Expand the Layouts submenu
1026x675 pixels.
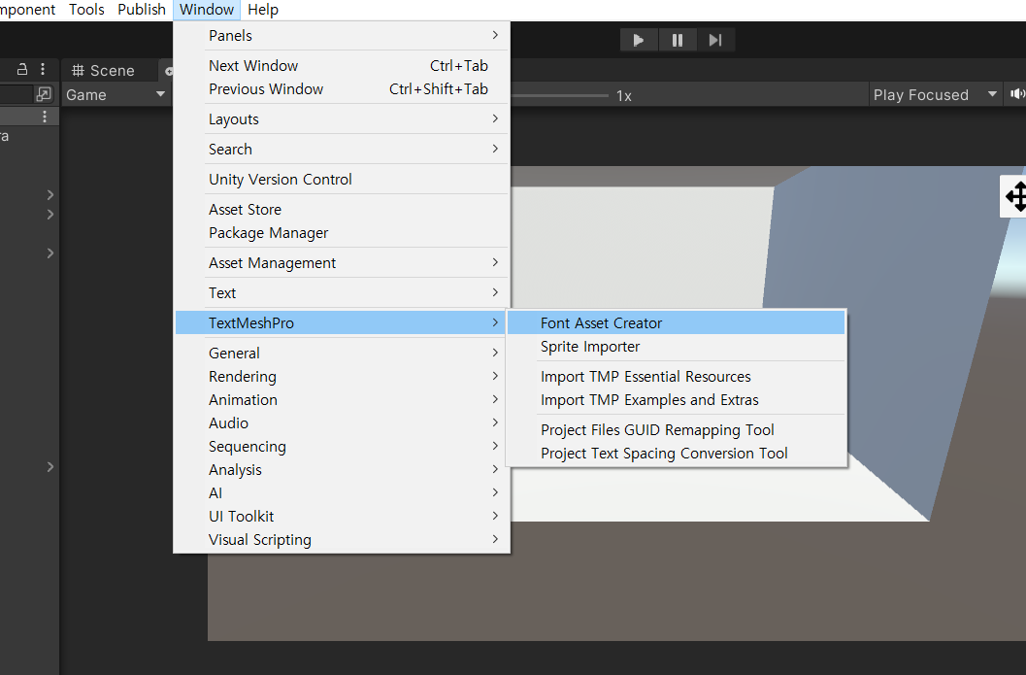(342, 119)
